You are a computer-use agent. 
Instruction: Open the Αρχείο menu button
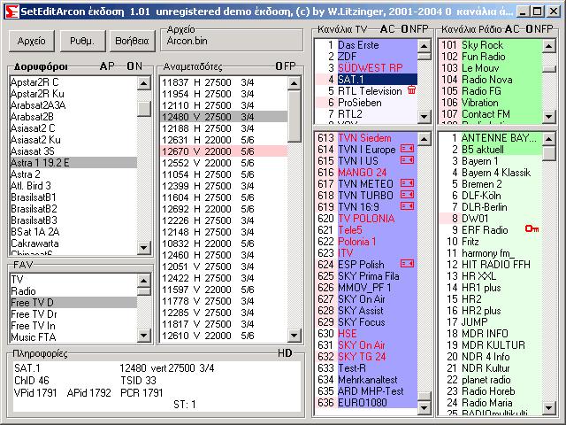pyautogui.click(x=32, y=41)
